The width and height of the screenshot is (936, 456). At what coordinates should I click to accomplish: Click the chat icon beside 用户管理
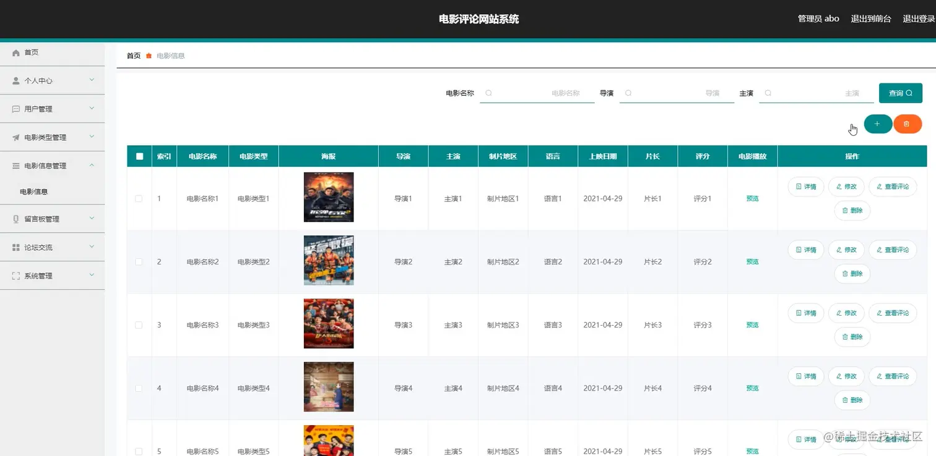click(16, 109)
